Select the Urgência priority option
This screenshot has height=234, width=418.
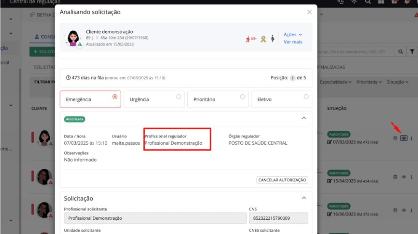coord(154,99)
